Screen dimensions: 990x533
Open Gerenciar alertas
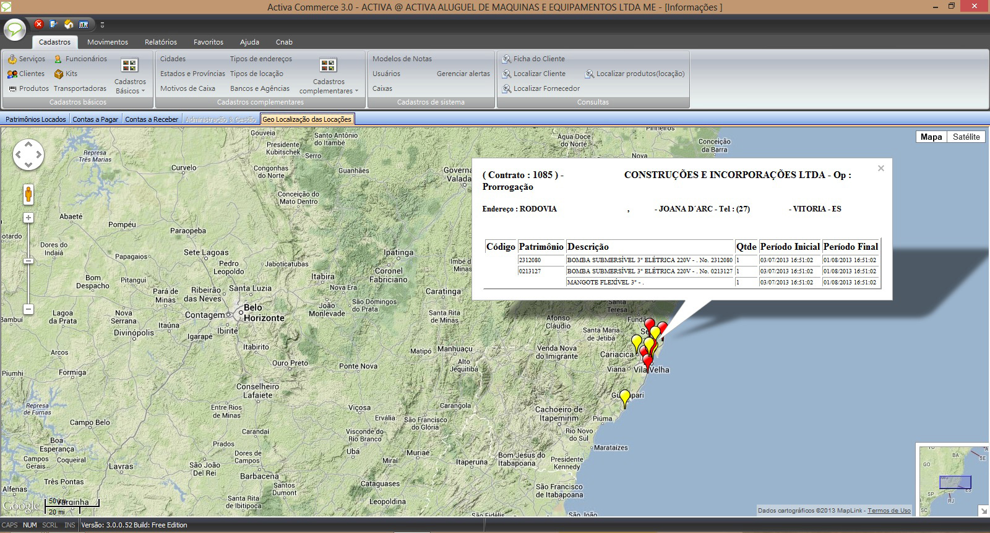tap(463, 74)
